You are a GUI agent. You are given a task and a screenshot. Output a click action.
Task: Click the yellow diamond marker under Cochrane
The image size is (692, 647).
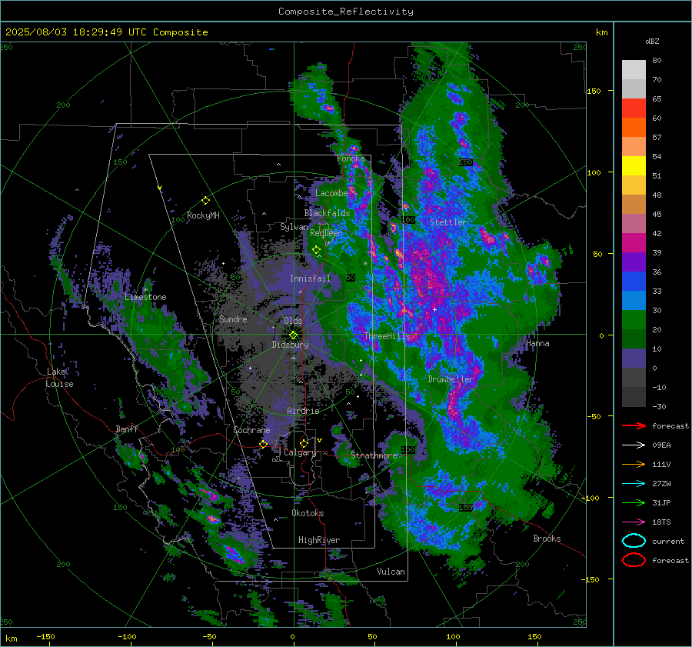pyautogui.click(x=264, y=444)
